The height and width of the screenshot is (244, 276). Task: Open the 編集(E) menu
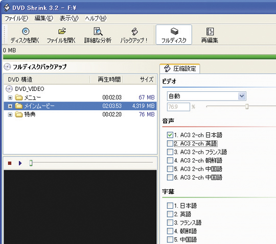click(44, 18)
